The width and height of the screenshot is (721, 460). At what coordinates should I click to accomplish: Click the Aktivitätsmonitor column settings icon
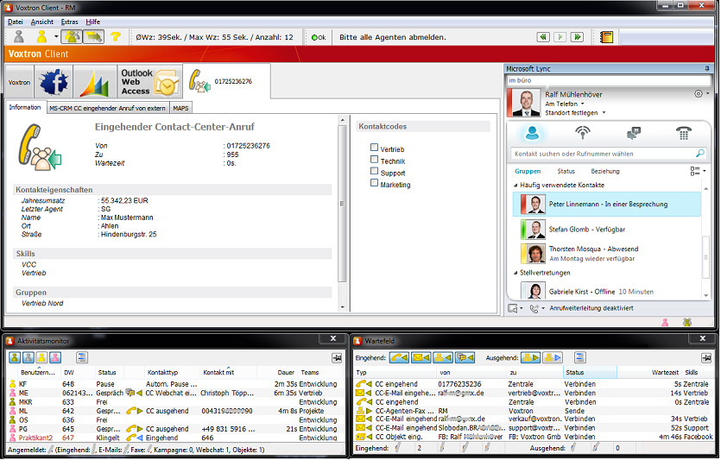(82, 357)
